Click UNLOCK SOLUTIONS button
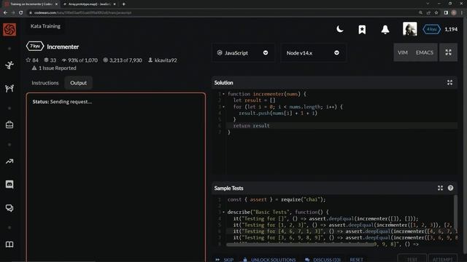The height and width of the screenshot is (262, 467). click(x=269, y=260)
